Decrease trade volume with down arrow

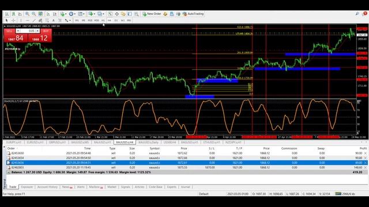(x=18, y=30)
